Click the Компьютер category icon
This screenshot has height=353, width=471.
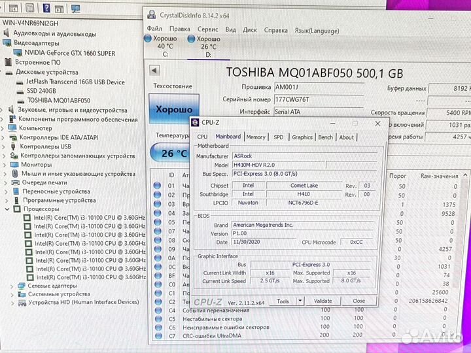(x=12, y=128)
